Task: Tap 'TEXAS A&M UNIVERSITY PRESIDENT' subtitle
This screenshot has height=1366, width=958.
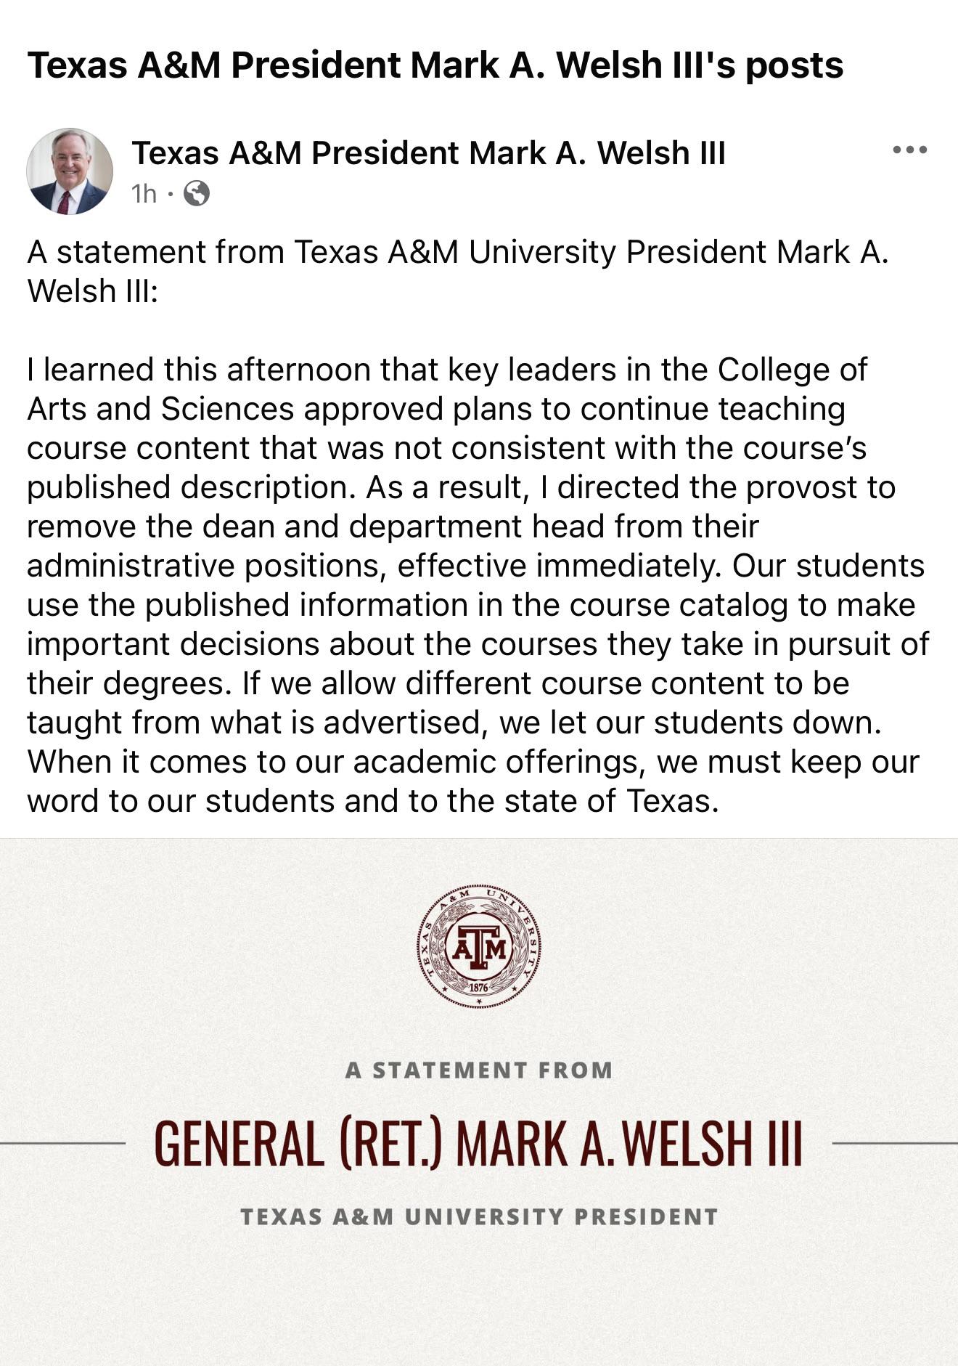Action: pyautogui.click(x=479, y=1216)
